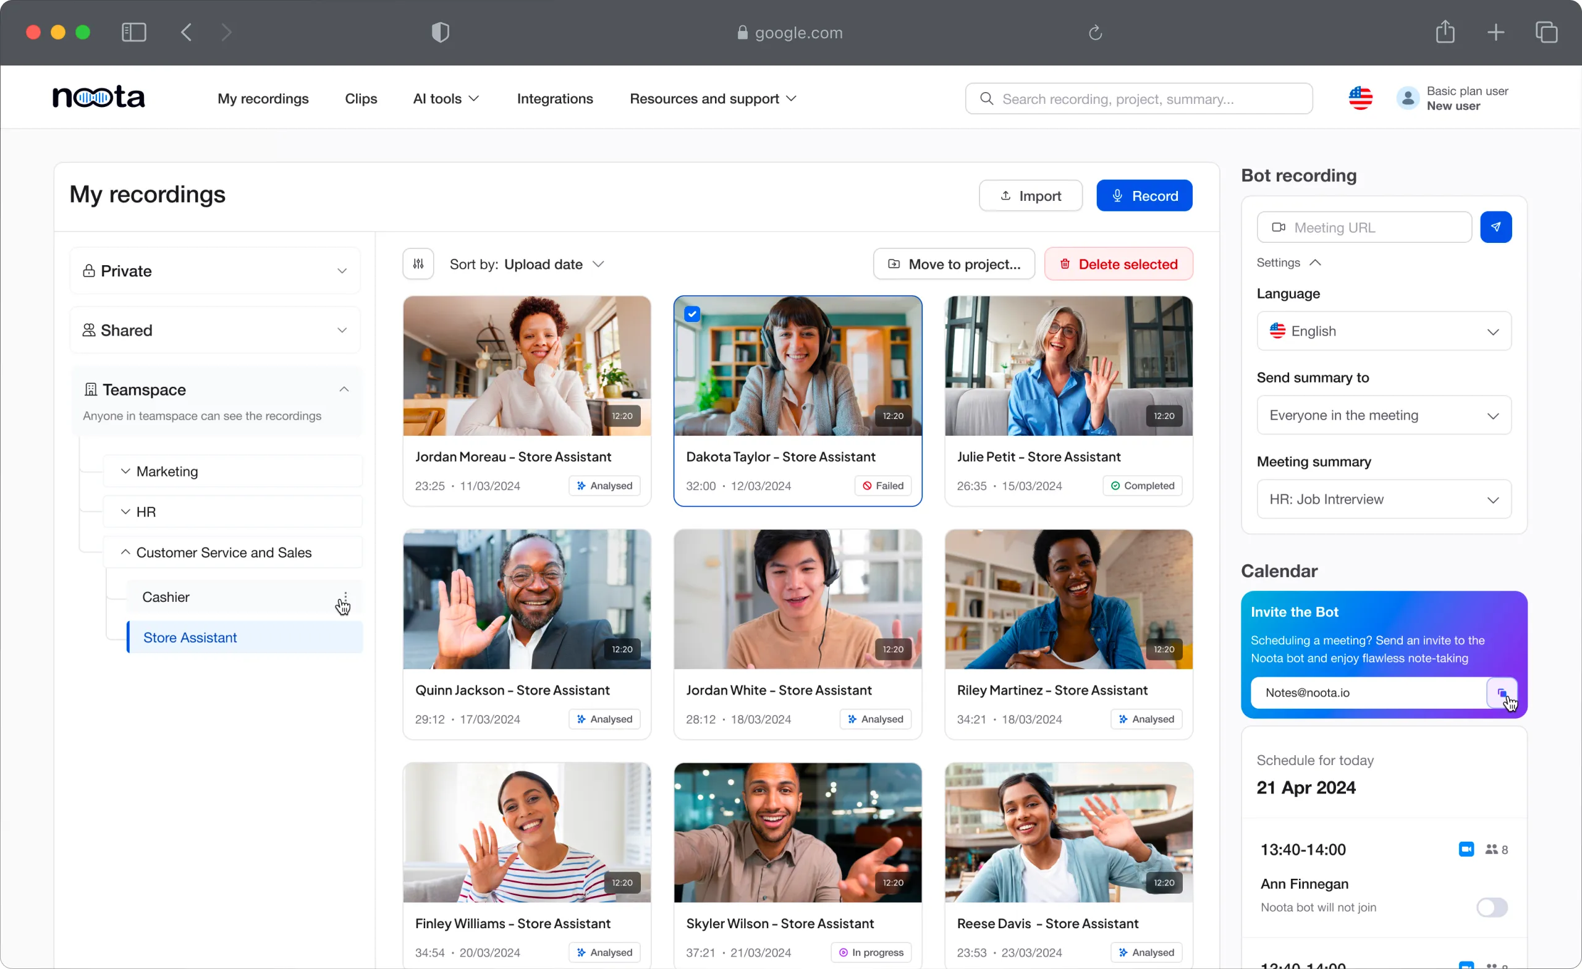This screenshot has height=969, width=1582.
Task: Click the Zoom icon on 13:40-14:00 meeting
Action: click(1466, 850)
